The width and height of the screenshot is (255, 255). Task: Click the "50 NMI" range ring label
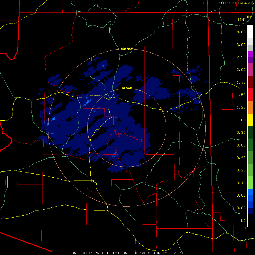point(127,88)
